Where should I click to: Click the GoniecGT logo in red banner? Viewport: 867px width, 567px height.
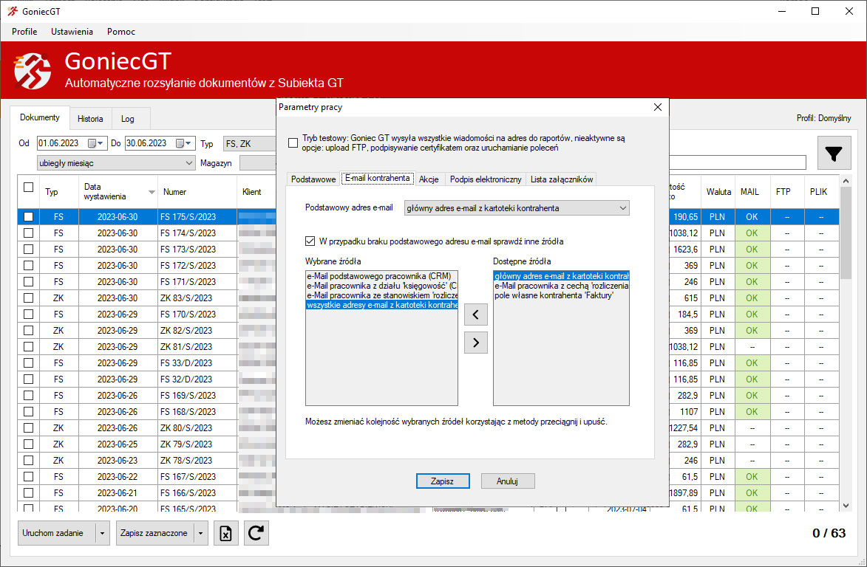[x=32, y=71]
